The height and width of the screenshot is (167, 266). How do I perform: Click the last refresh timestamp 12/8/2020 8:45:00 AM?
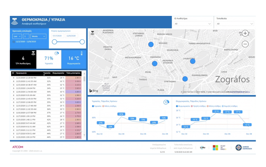point(183,152)
